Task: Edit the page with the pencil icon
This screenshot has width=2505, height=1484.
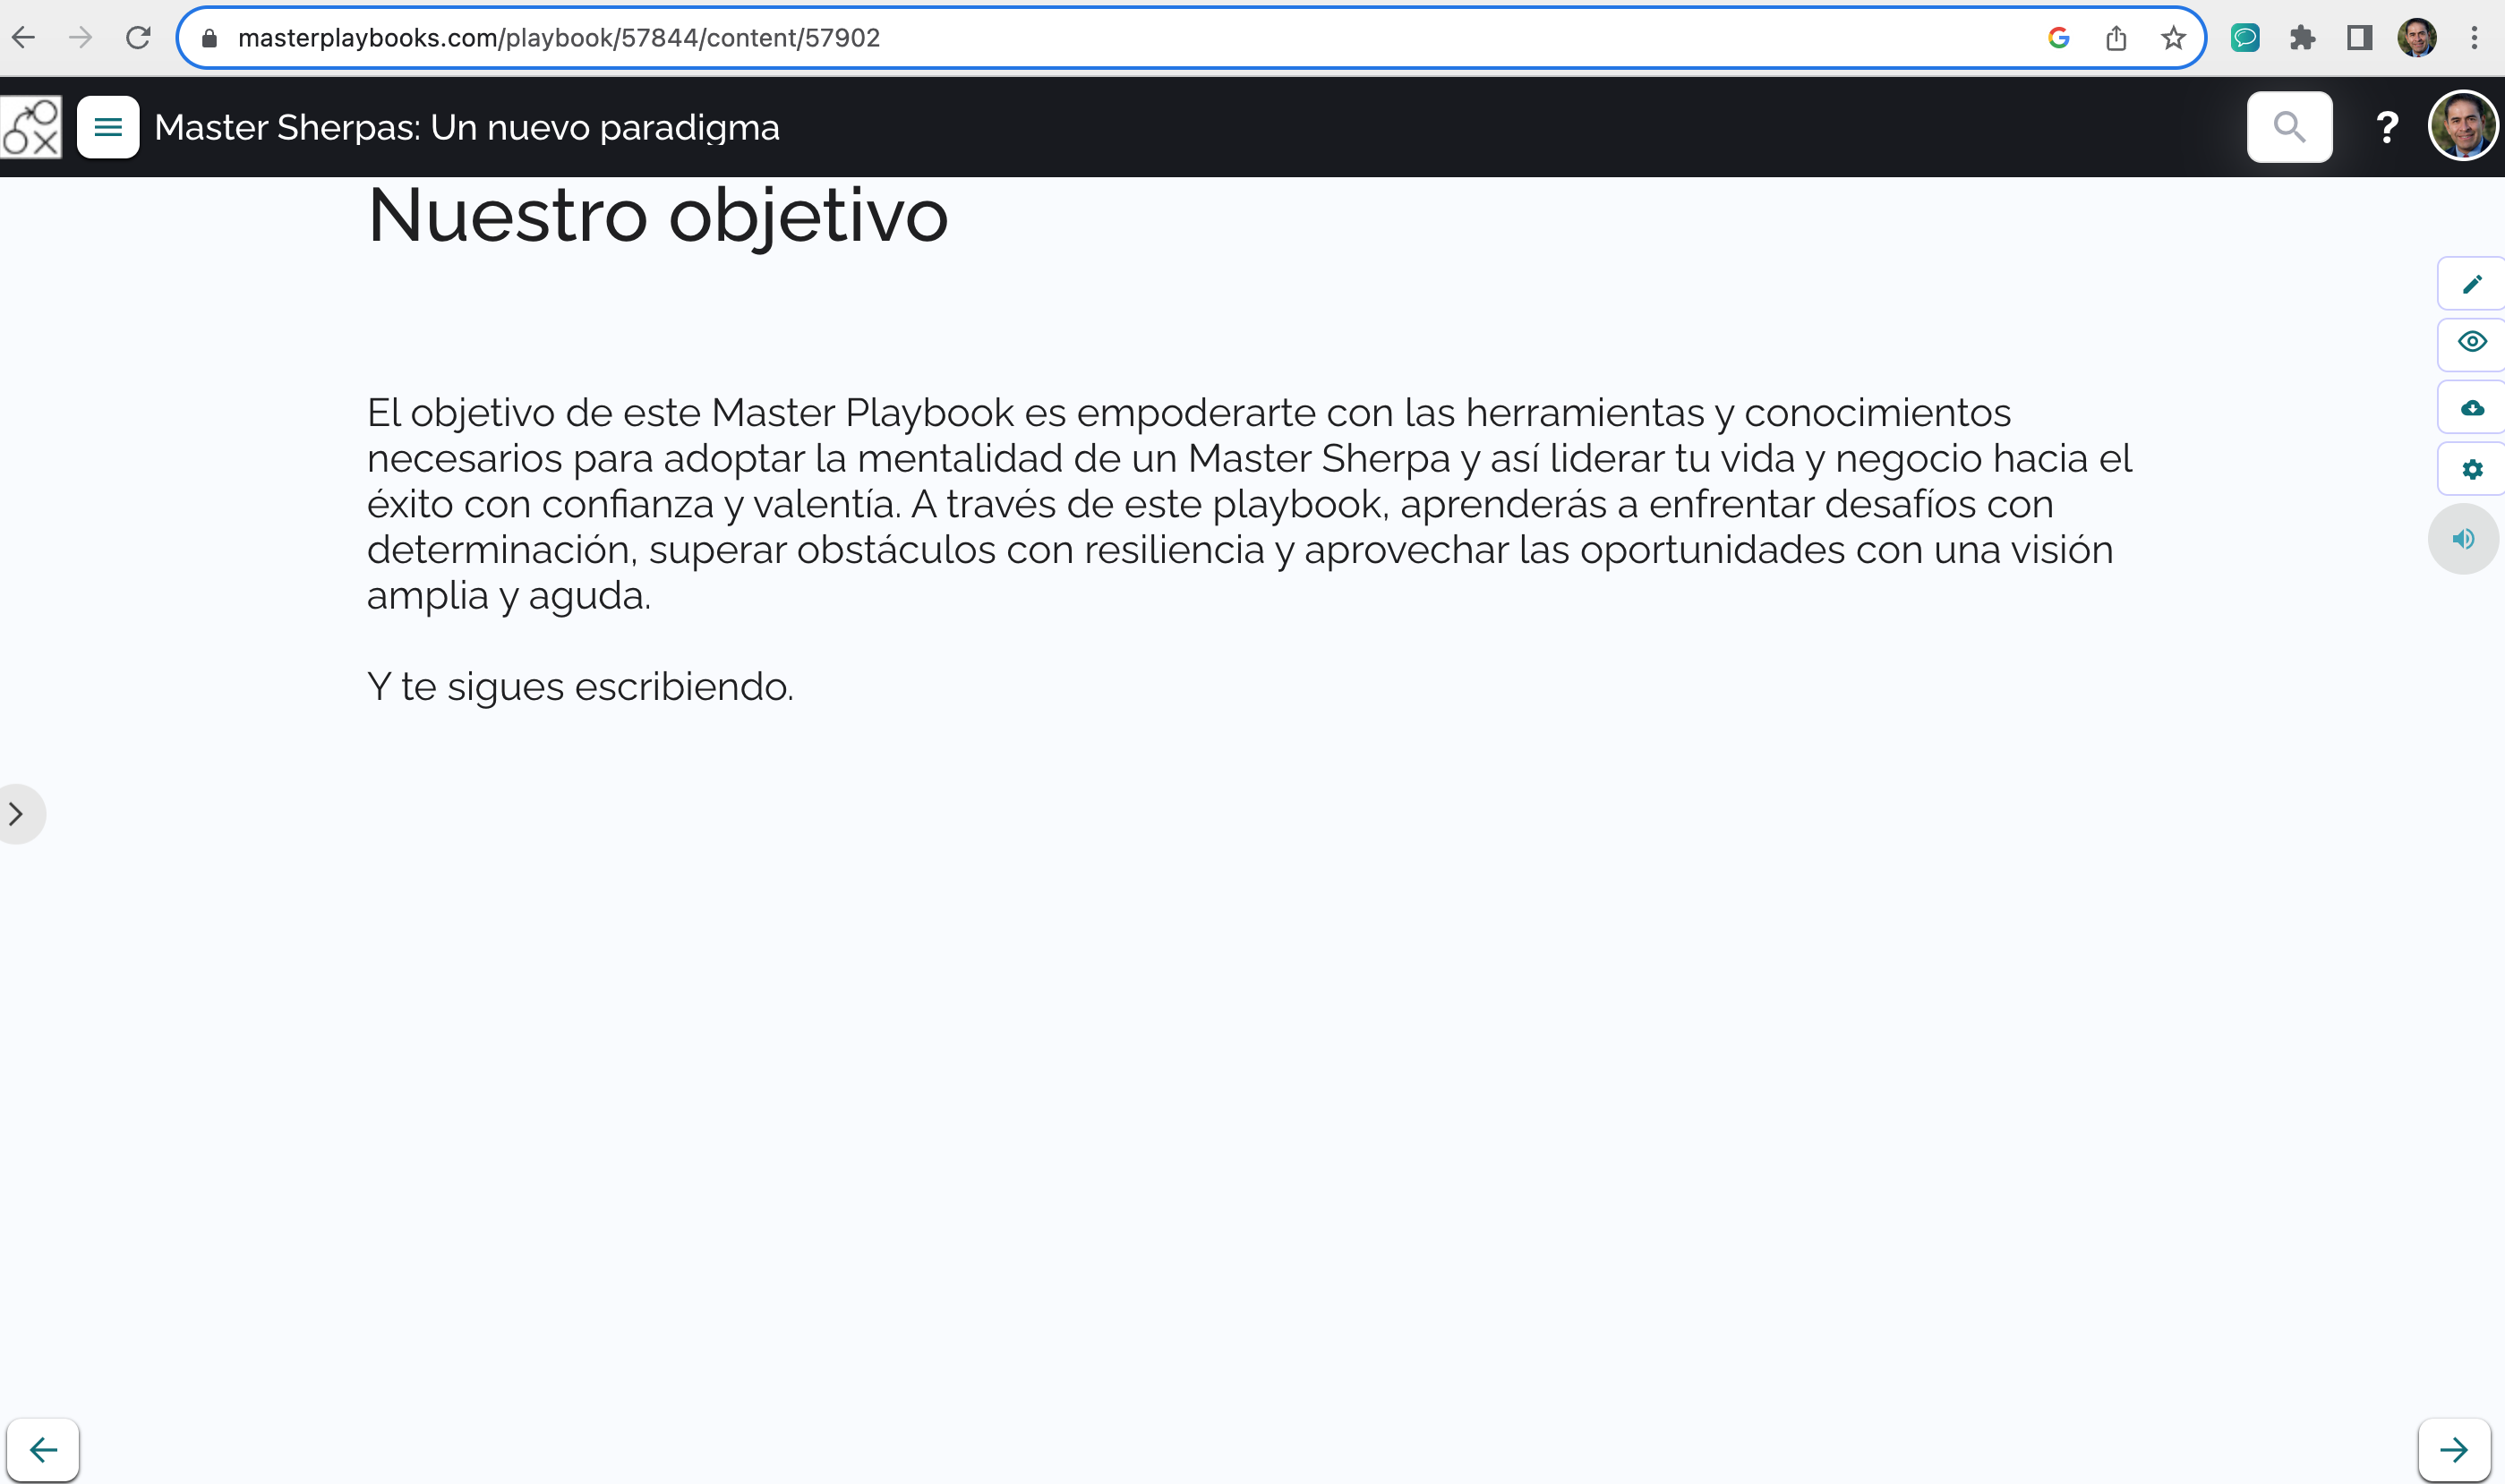Action: pyautogui.click(x=2471, y=284)
